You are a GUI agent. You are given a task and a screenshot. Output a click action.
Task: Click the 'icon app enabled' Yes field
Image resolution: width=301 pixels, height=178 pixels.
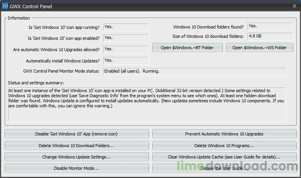[126, 38]
